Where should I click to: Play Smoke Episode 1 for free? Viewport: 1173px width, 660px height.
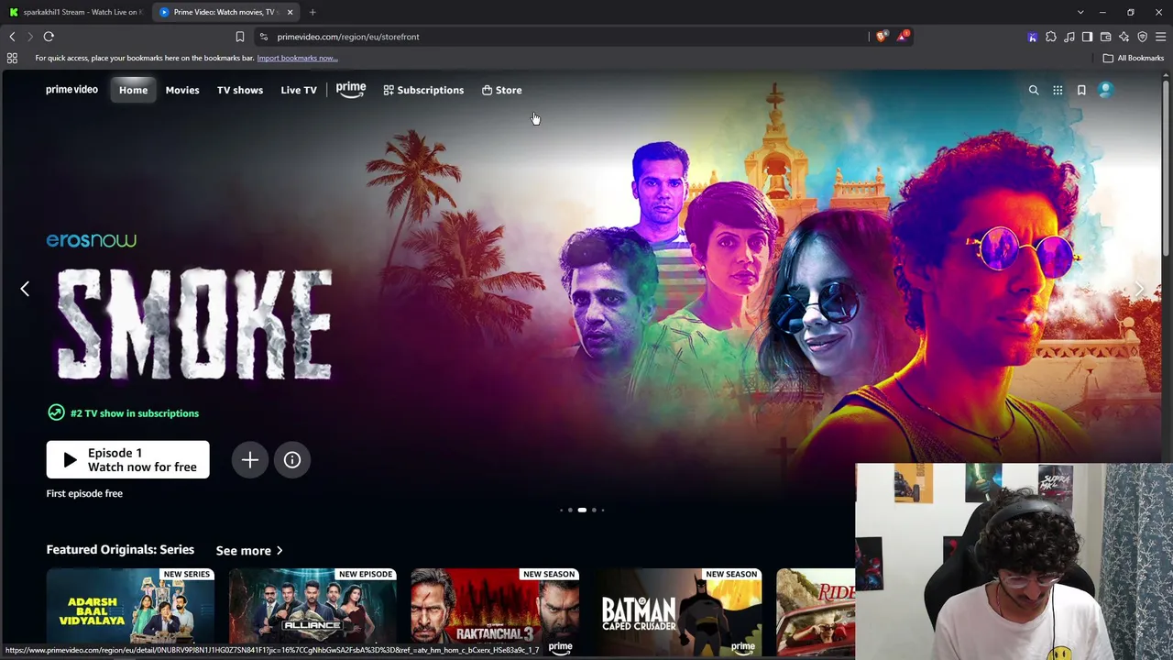click(128, 460)
